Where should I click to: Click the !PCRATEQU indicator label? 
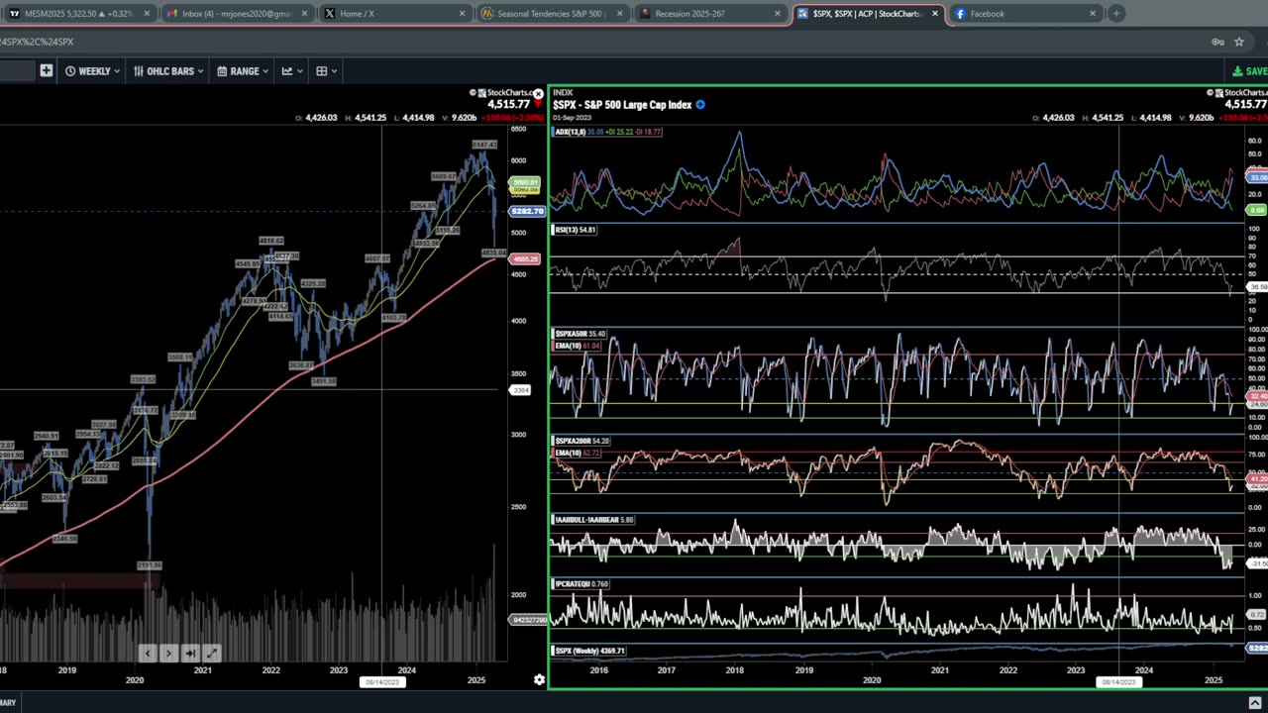(581, 584)
